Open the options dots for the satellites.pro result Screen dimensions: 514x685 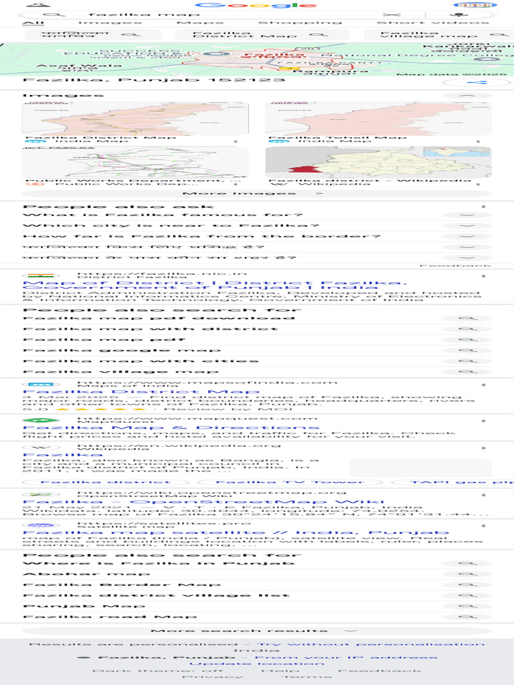483,526
